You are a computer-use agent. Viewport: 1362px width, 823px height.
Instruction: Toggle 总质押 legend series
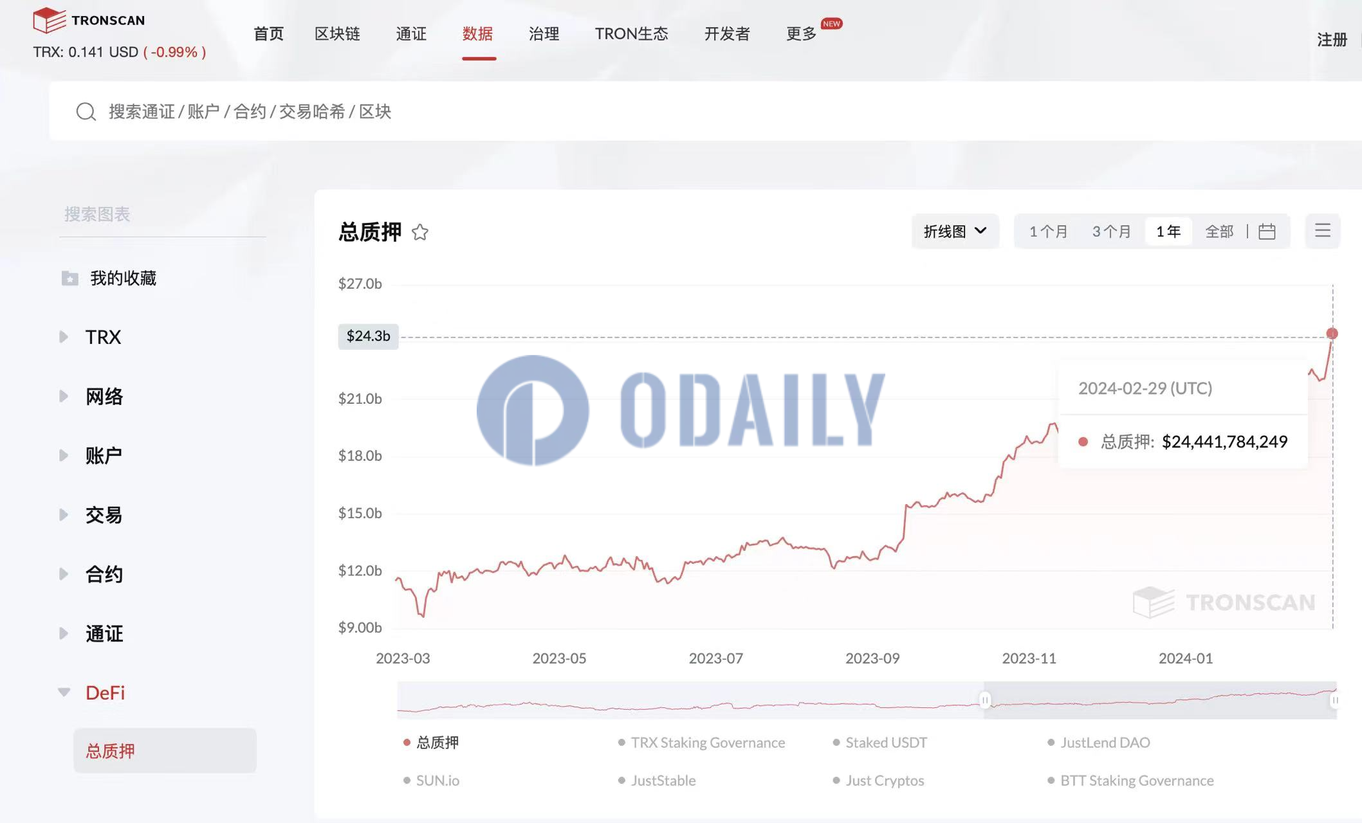(431, 743)
